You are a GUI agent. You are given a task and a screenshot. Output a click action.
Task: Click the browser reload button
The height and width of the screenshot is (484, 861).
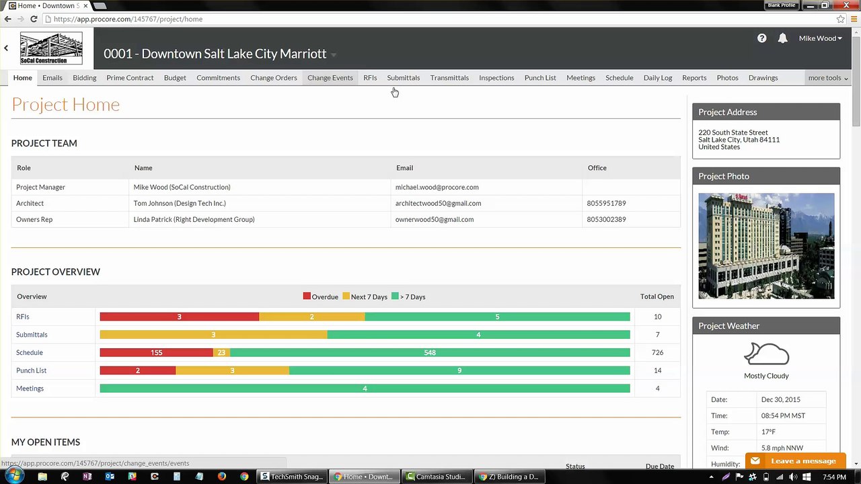(x=34, y=19)
